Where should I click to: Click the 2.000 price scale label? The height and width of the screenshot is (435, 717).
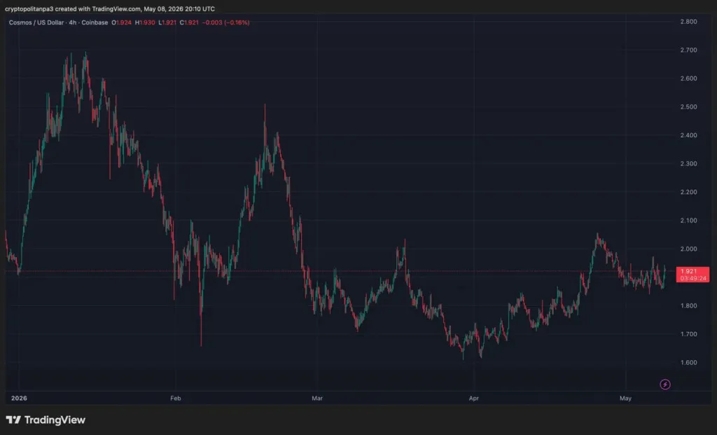[688, 249]
